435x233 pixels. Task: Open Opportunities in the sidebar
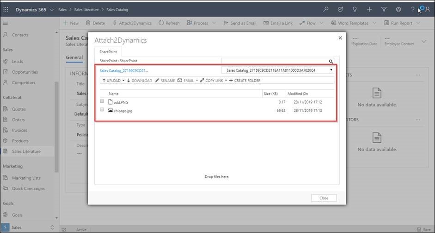pos(25,72)
